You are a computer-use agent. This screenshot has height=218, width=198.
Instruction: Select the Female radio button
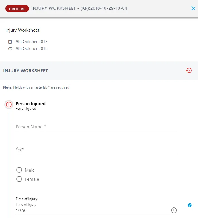[19, 179]
